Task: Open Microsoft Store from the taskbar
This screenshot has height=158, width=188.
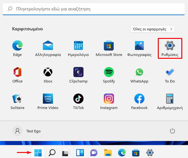Action: point(136,153)
